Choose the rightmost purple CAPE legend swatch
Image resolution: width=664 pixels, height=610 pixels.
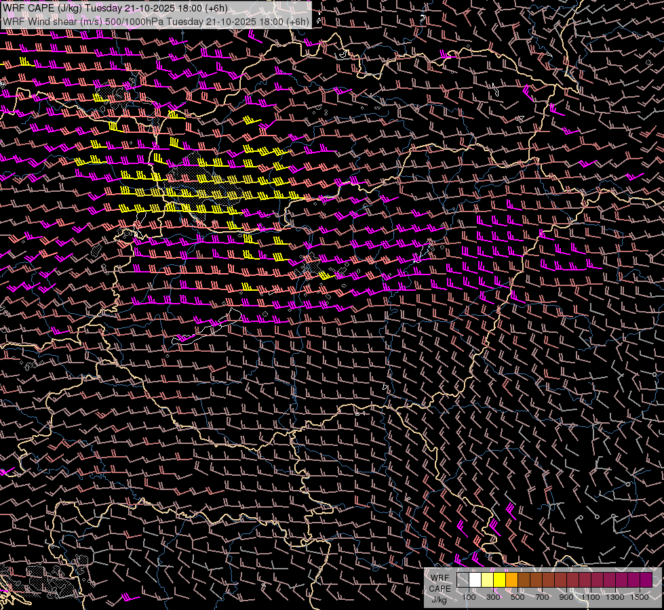pos(646,580)
